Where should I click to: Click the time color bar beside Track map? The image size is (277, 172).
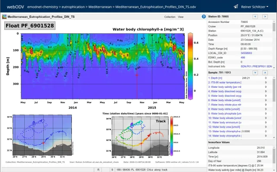coord(171,136)
